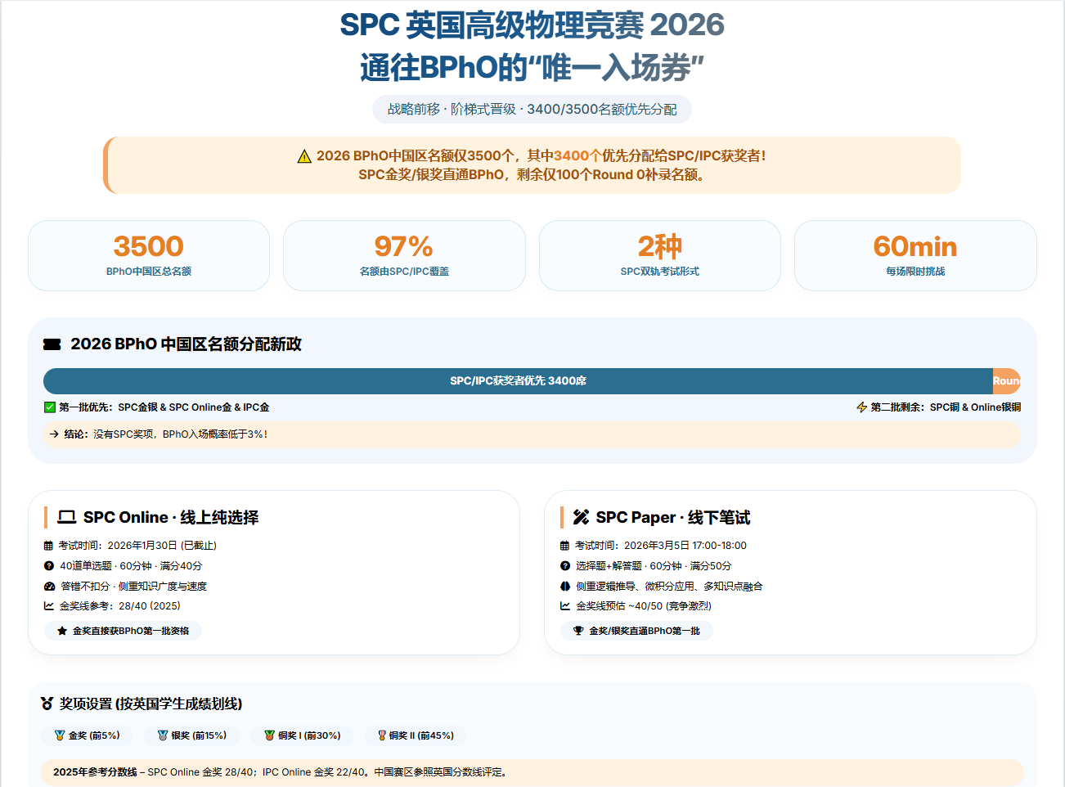Click the chart line icon beside 金奖线预估
This screenshot has height=787, width=1065.
[564, 606]
